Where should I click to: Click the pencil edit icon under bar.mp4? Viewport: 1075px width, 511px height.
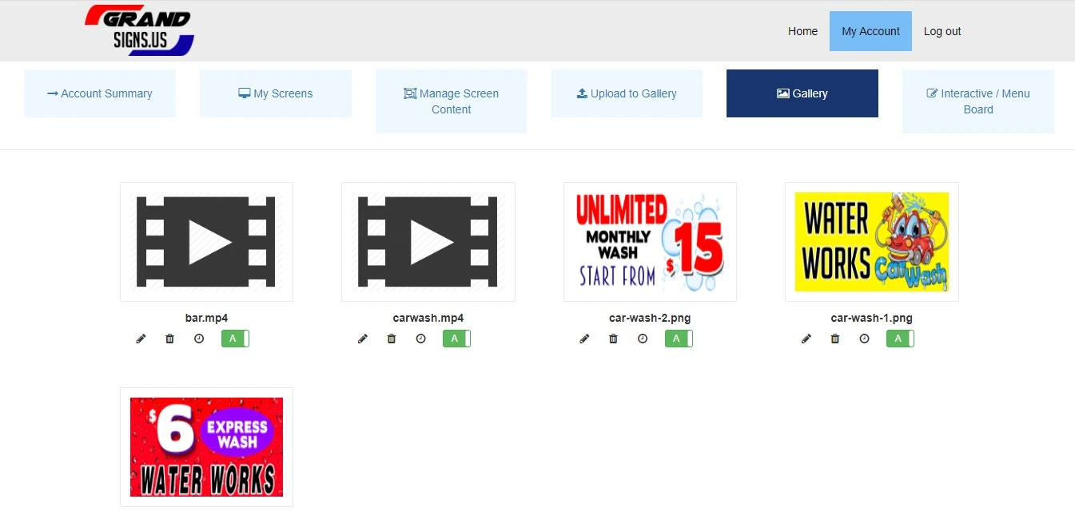click(x=141, y=339)
